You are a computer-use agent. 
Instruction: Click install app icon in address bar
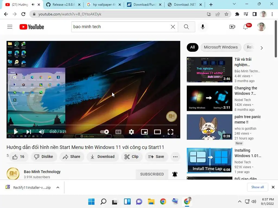tap(209, 14)
